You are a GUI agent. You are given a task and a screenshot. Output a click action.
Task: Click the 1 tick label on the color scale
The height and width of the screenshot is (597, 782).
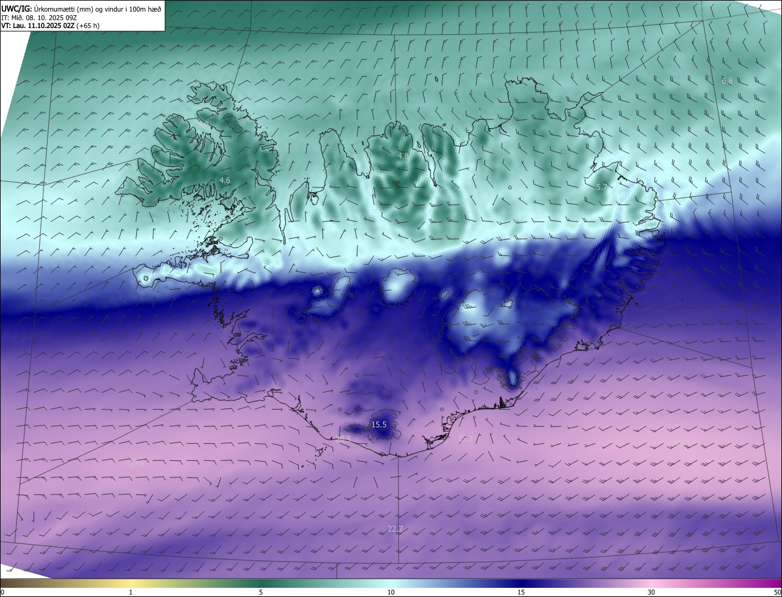click(131, 592)
